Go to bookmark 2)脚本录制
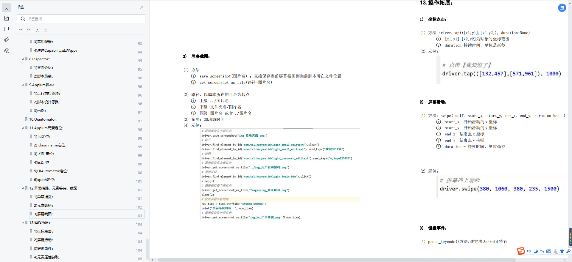This screenshot has height=262, width=572. (x=43, y=76)
